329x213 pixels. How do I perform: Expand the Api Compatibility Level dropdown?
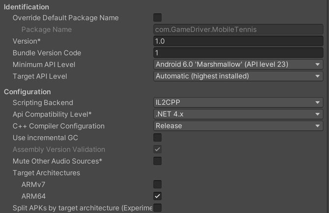238,114
